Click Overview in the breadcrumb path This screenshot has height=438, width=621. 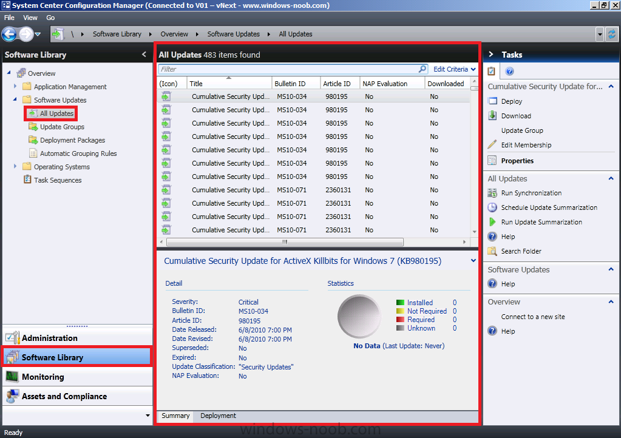174,34
